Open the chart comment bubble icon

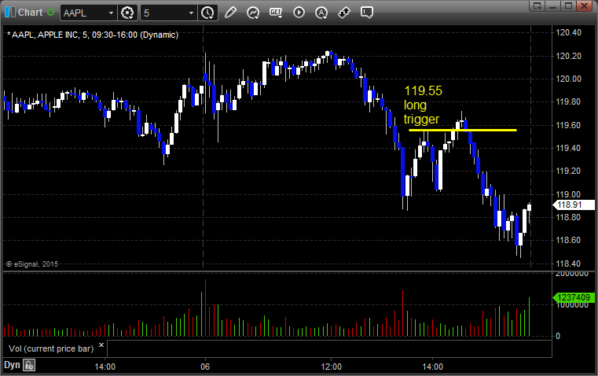pyautogui.click(x=366, y=13)
